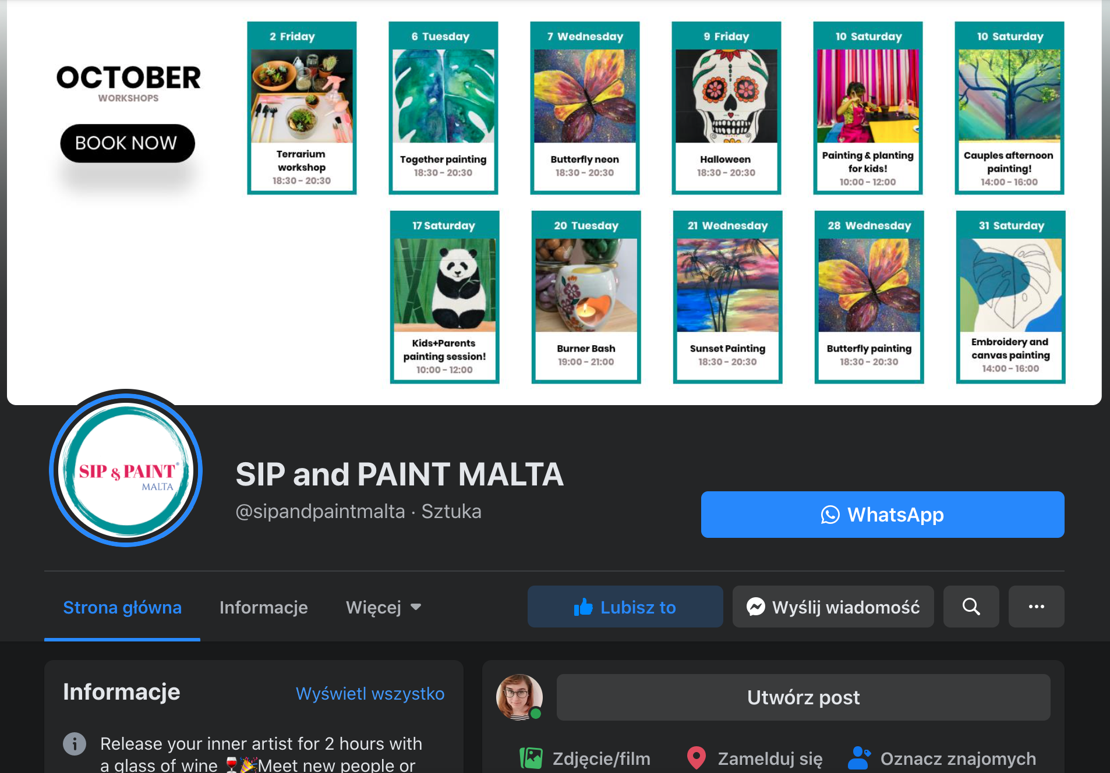
Task: Open Wyświetl wszystko link in Informacje
Action: (370, 693)
